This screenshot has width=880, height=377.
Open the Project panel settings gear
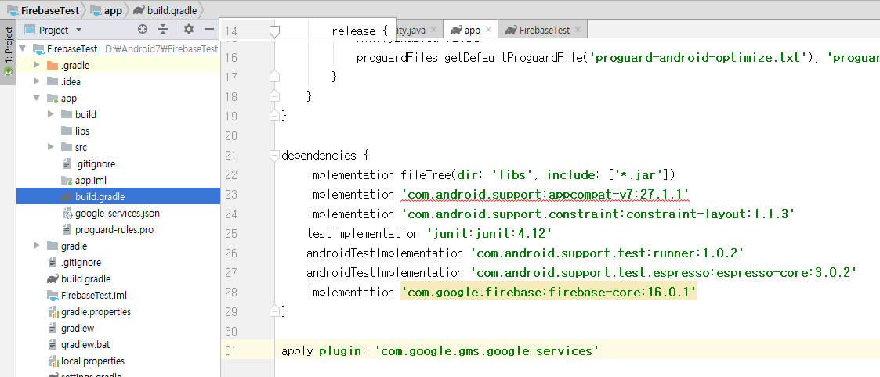click(x=188, y=30)
